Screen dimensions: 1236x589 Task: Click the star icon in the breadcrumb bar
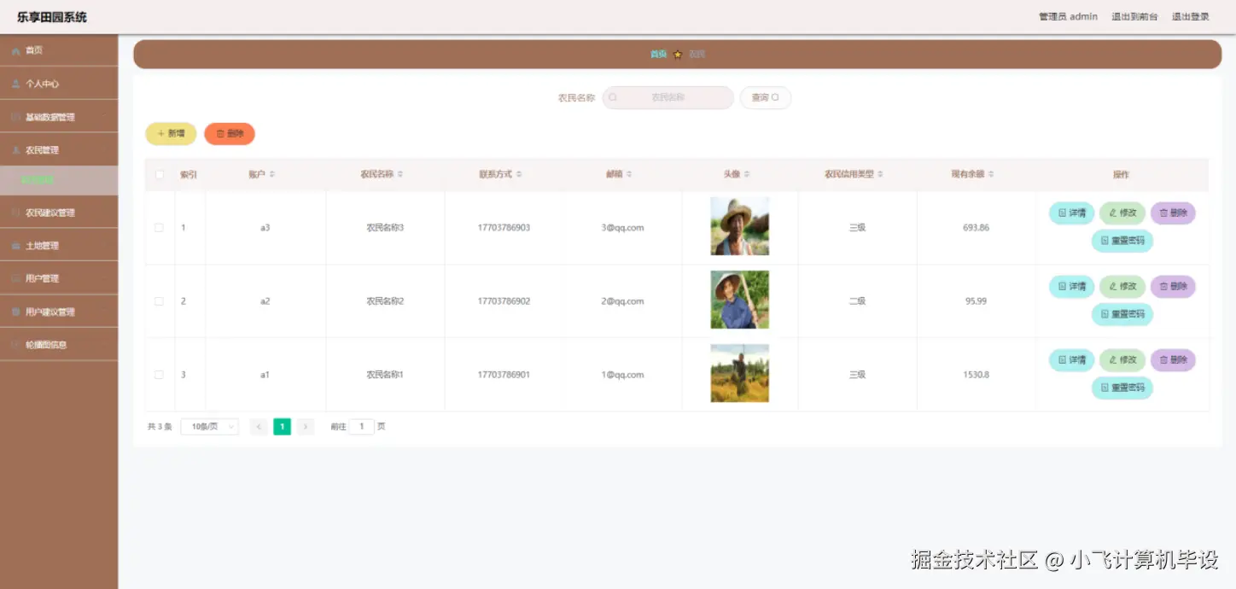tap(678, 55)
